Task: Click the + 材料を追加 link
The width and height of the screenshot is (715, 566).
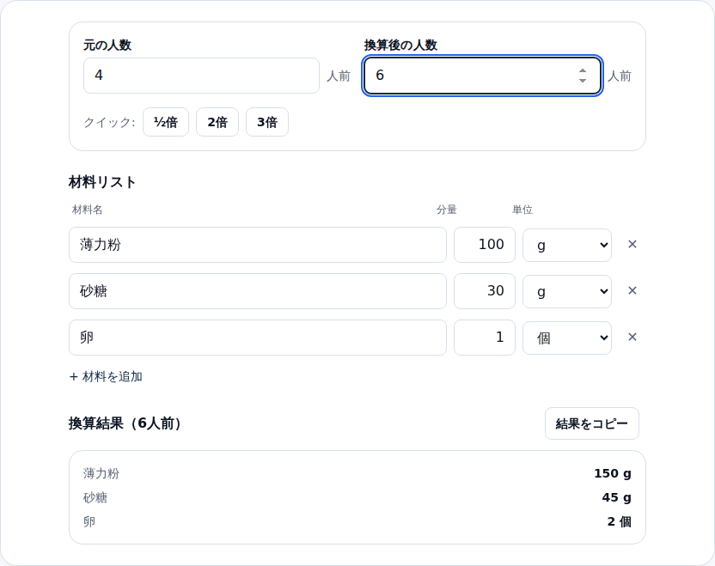Action: click(x=106, y=377)
